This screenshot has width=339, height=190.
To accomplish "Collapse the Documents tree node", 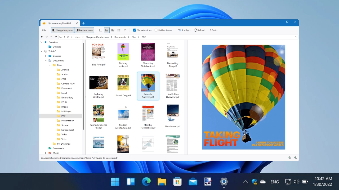I will coord(46,60).
